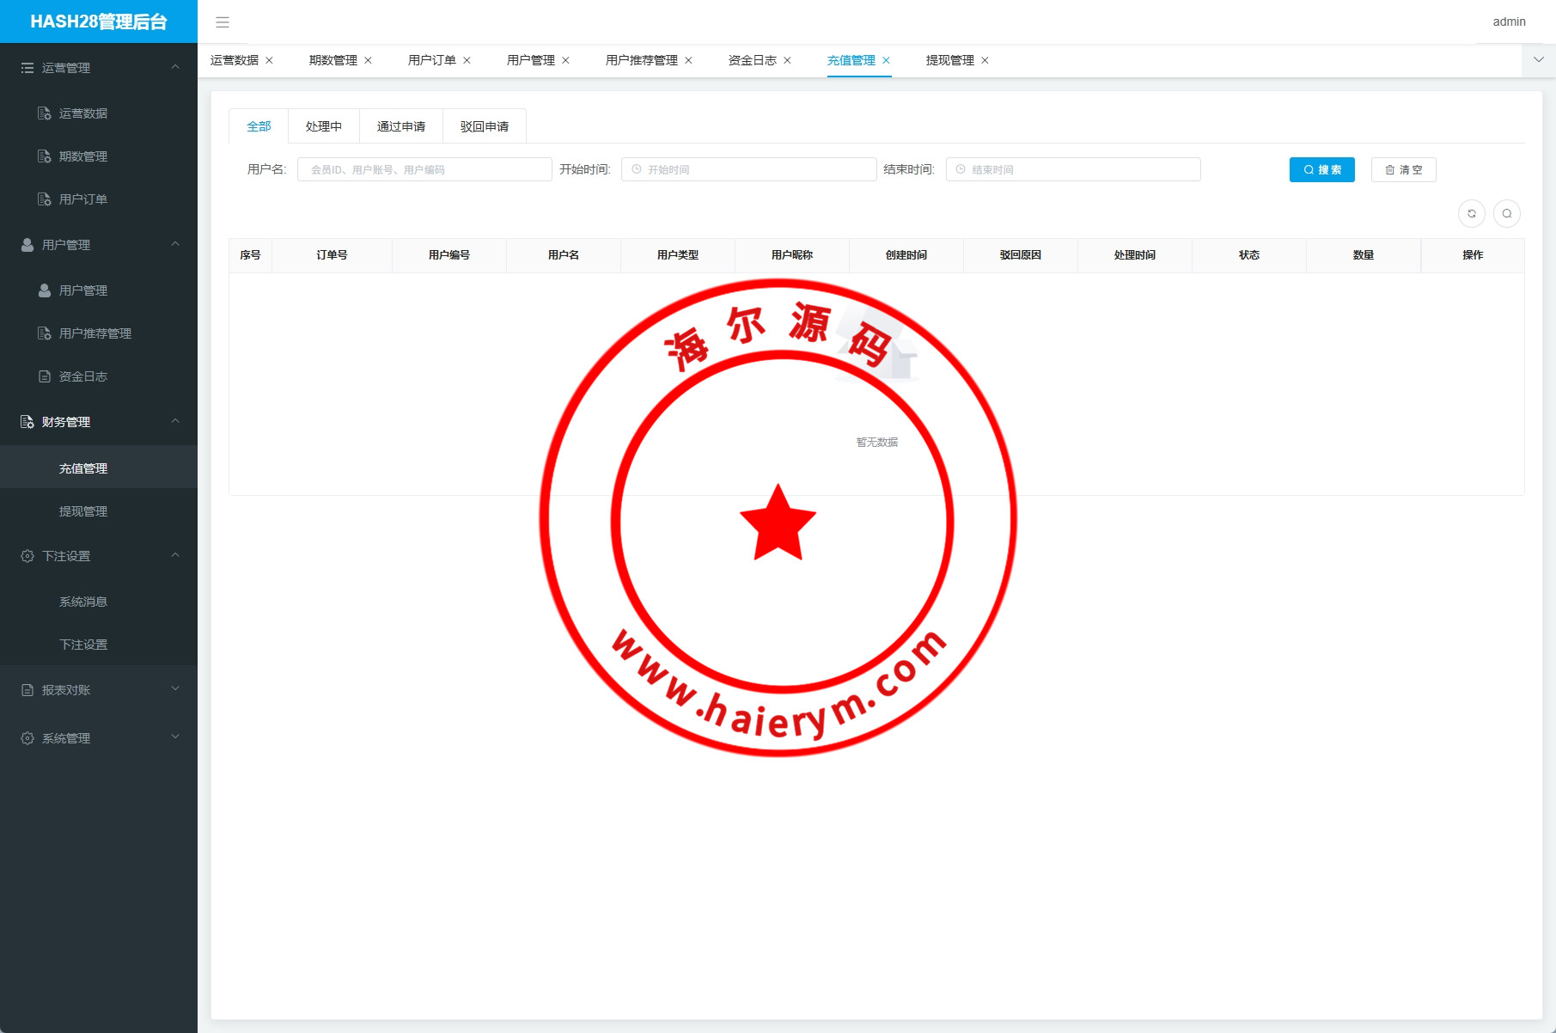Switch to the 驳回申请 filter tab

pyautogui.click(x=485, y=126)
